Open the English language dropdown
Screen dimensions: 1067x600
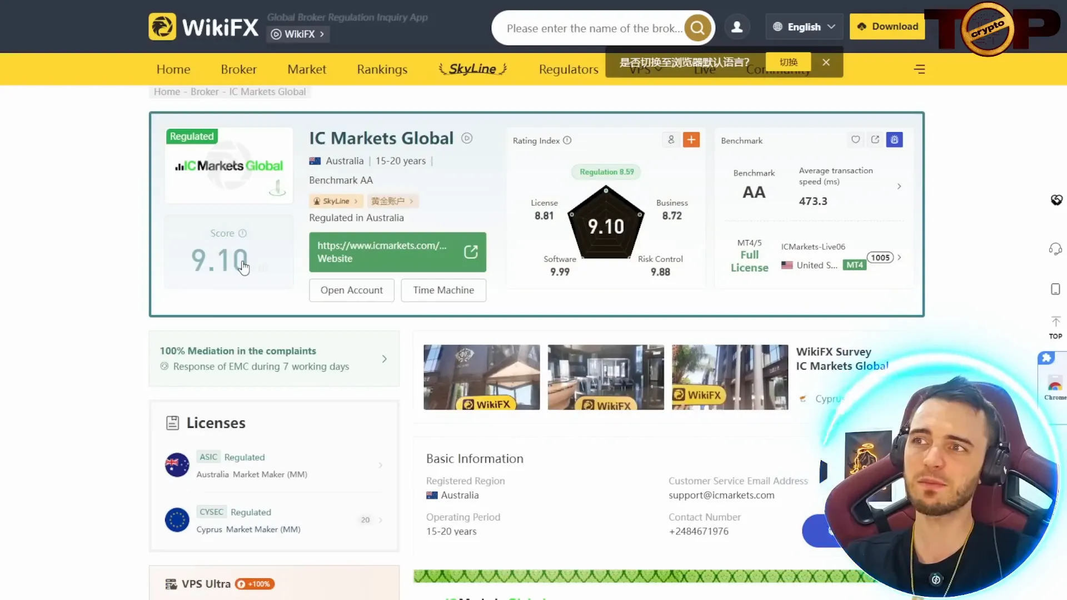point(804,27)
